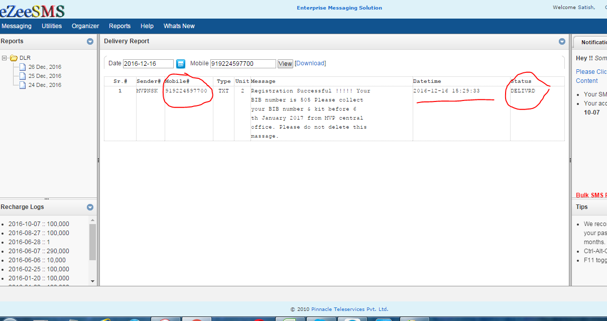The image size is (607, 321).
Task: Open the Pinnacle Teleservices Pvt. Ltd. link
Action: pos(349,309)
